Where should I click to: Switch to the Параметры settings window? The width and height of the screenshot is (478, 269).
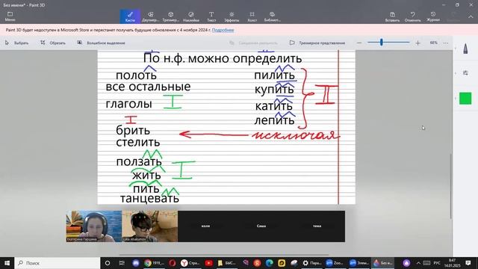(312, 263)
